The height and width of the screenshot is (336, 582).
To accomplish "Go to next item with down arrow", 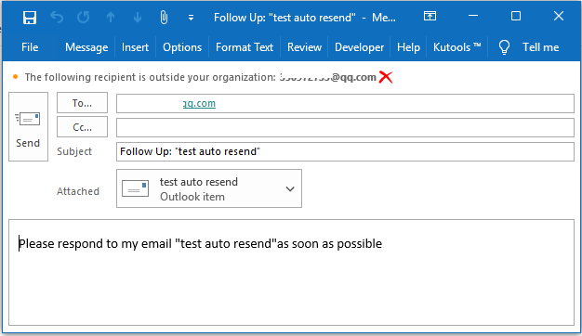I will tap(138, 17).
